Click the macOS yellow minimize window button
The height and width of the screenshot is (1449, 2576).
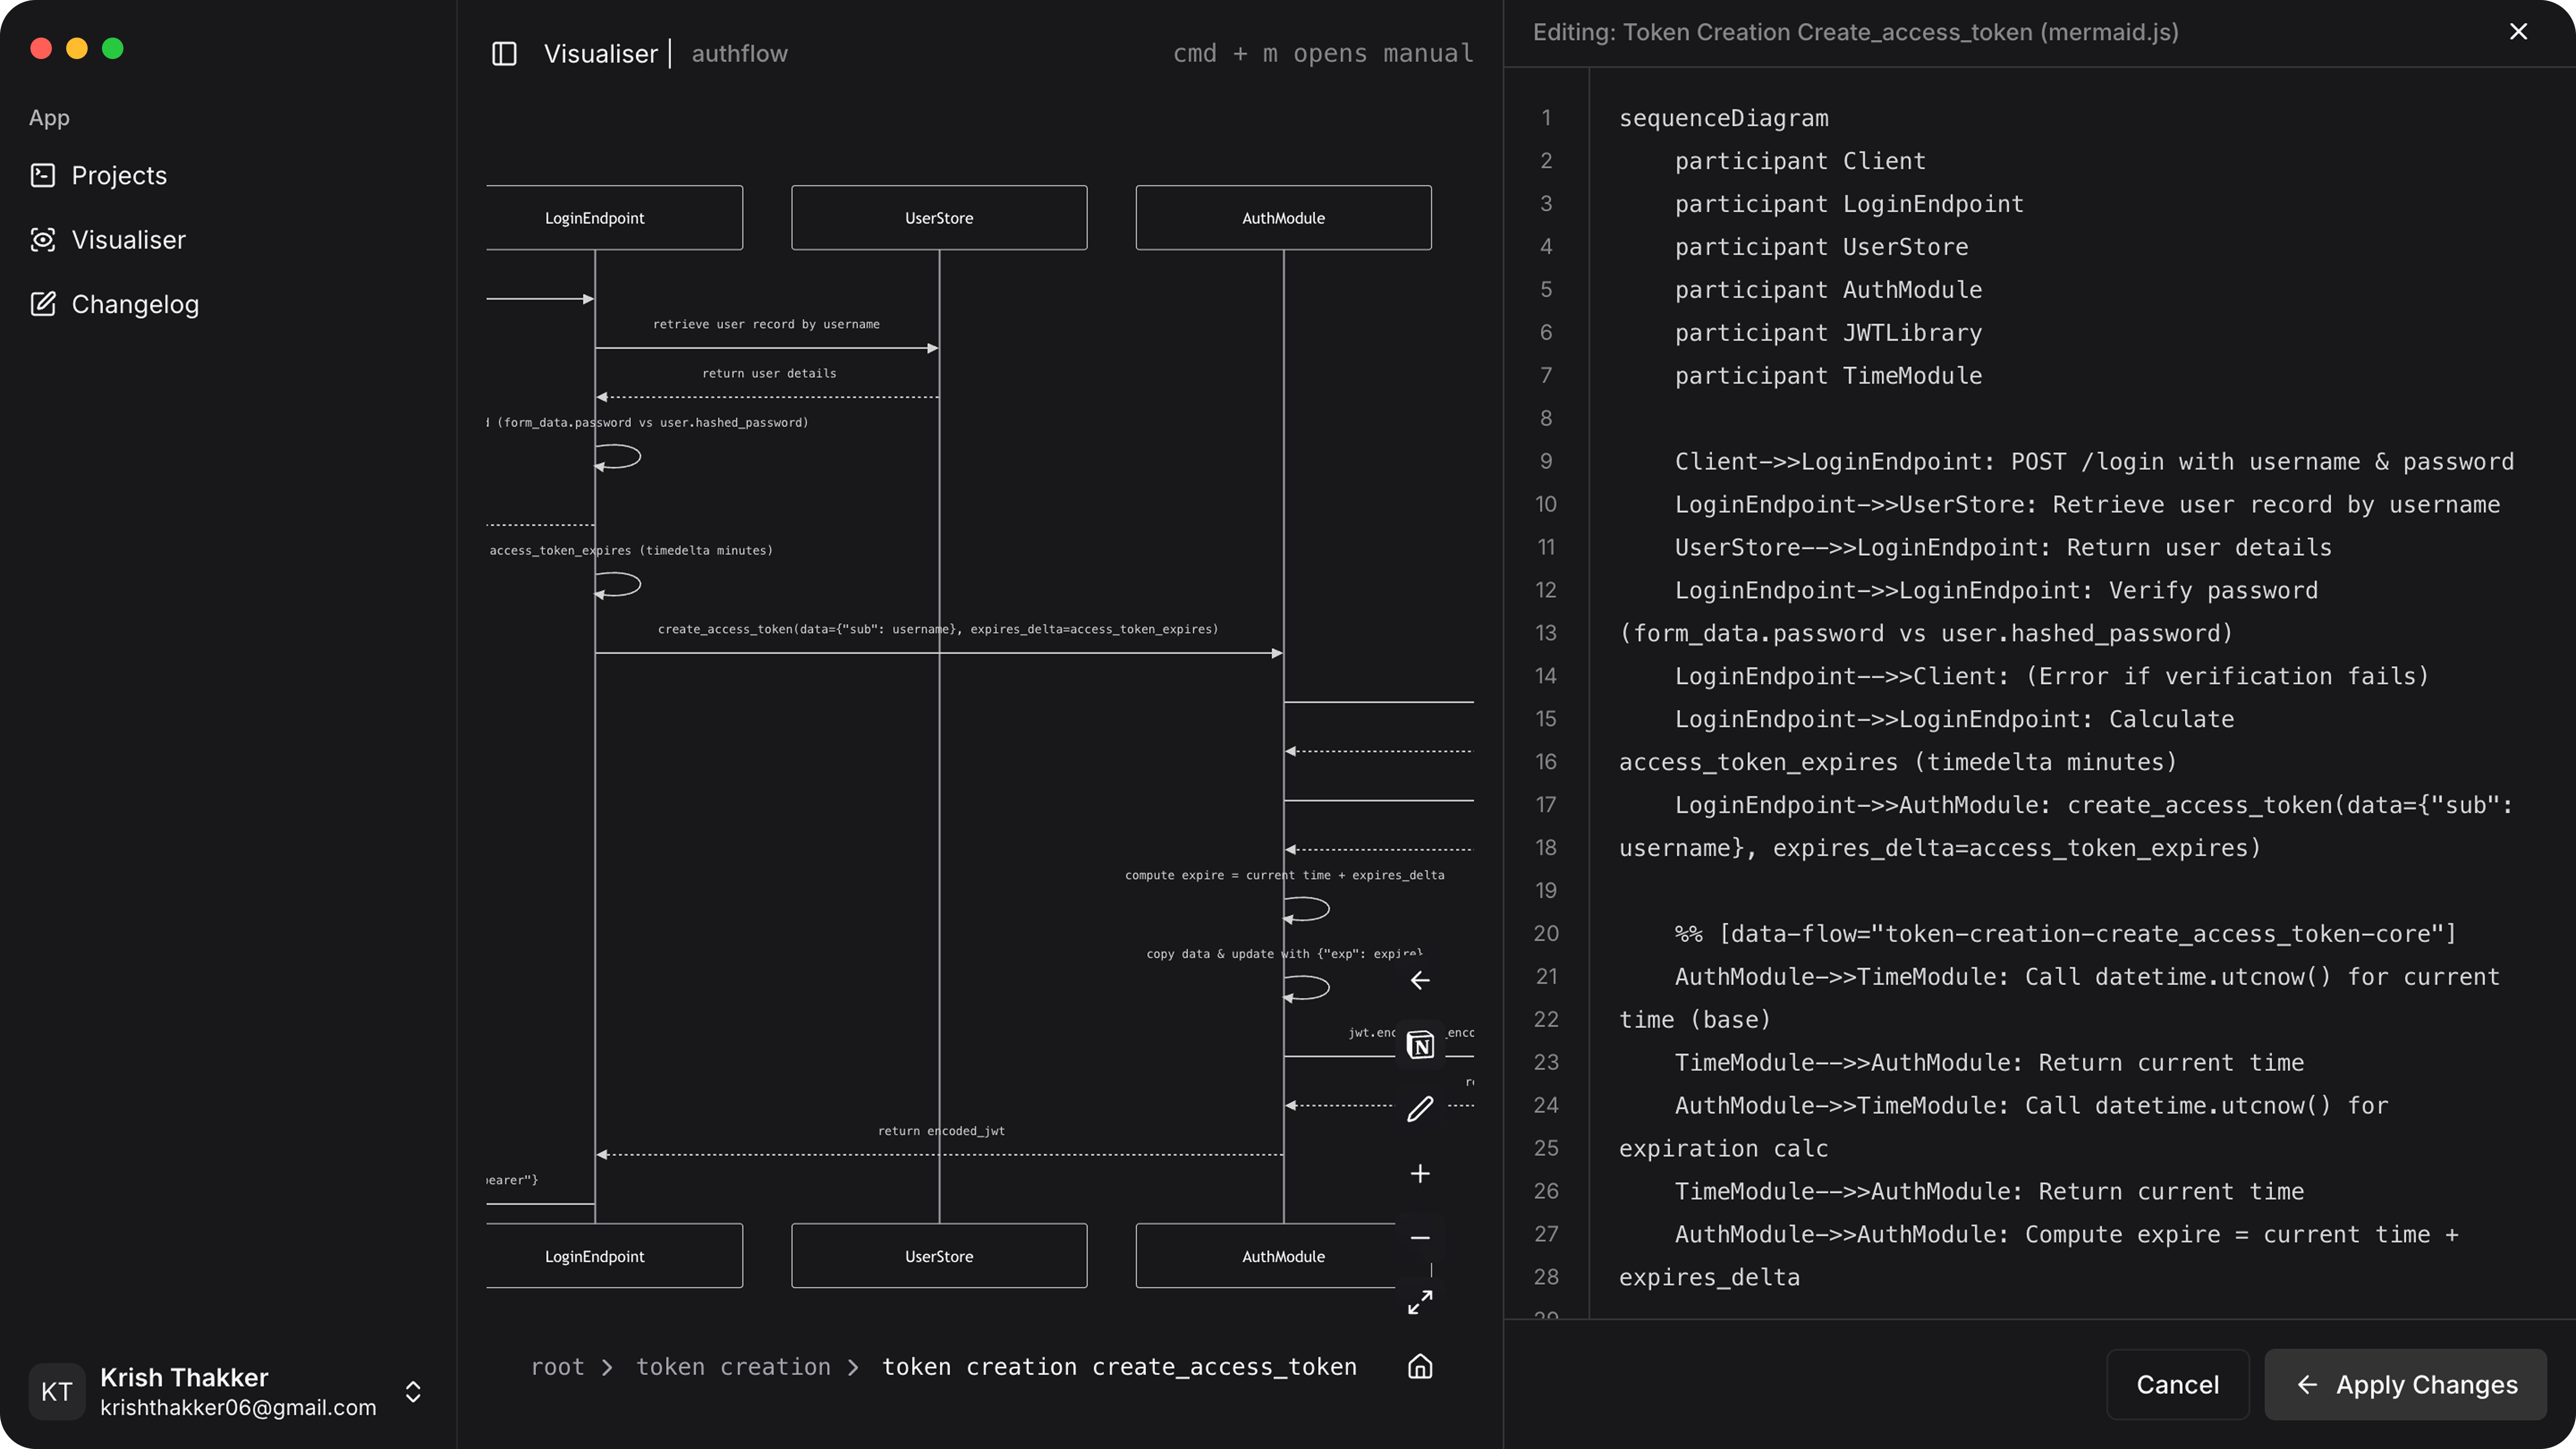[x=77, y=48]
